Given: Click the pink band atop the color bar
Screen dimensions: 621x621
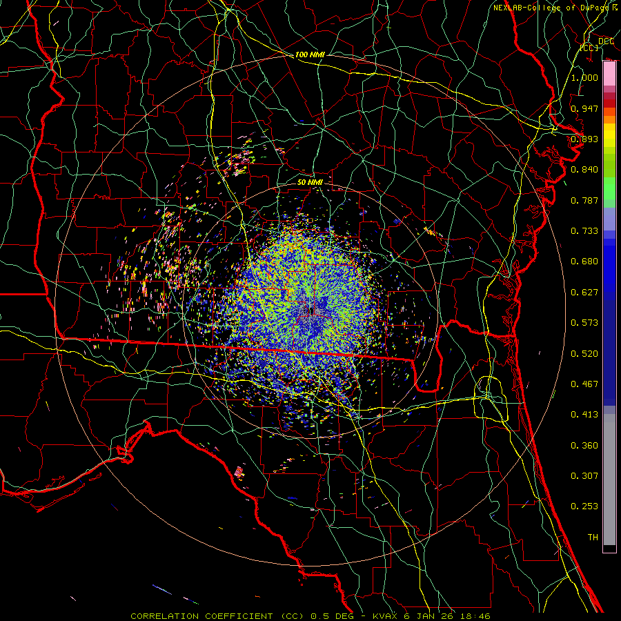Looking at the screenshot, I should [x=609, y=74].
